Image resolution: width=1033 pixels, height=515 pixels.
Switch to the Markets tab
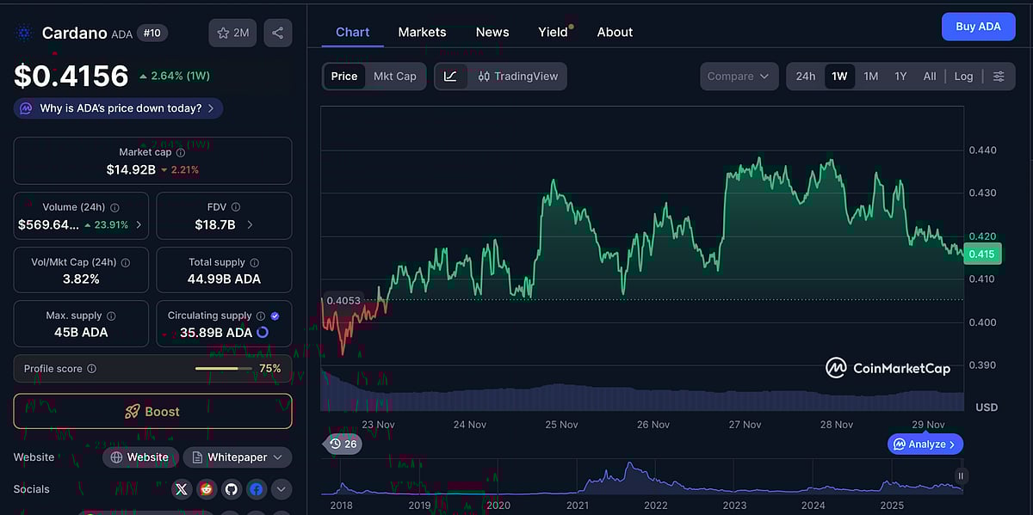click(422, 32)
